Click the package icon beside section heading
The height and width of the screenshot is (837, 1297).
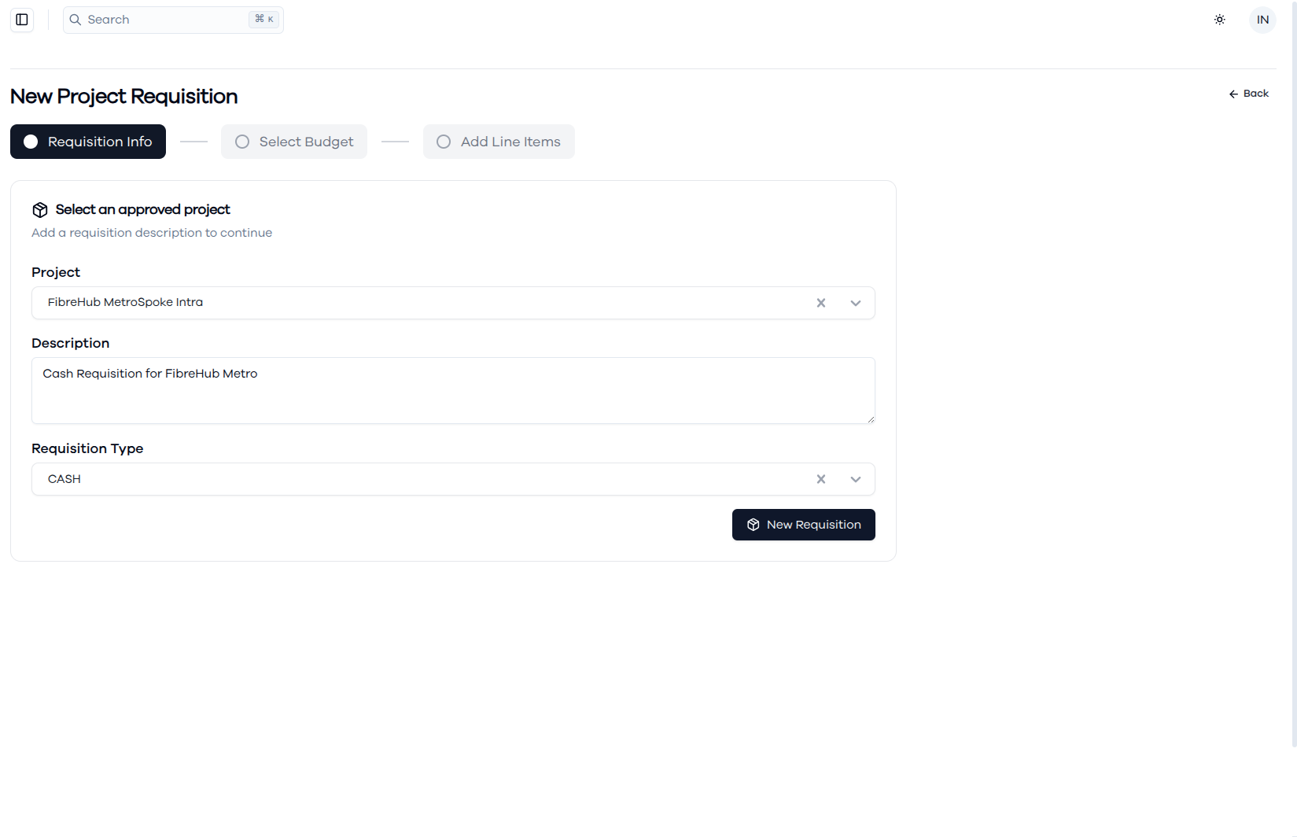(40, 210)
